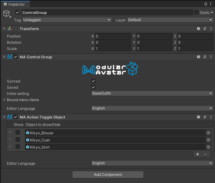The image size is (215, 183).
Task: Open MA Action Toggle Object presets icon
Action: pos(205,117)
